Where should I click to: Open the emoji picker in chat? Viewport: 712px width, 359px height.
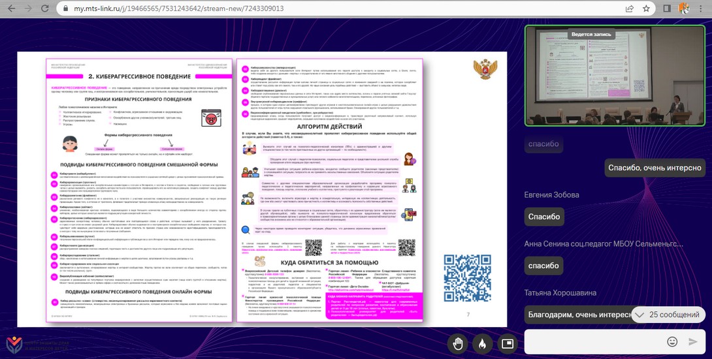(672, 341)
